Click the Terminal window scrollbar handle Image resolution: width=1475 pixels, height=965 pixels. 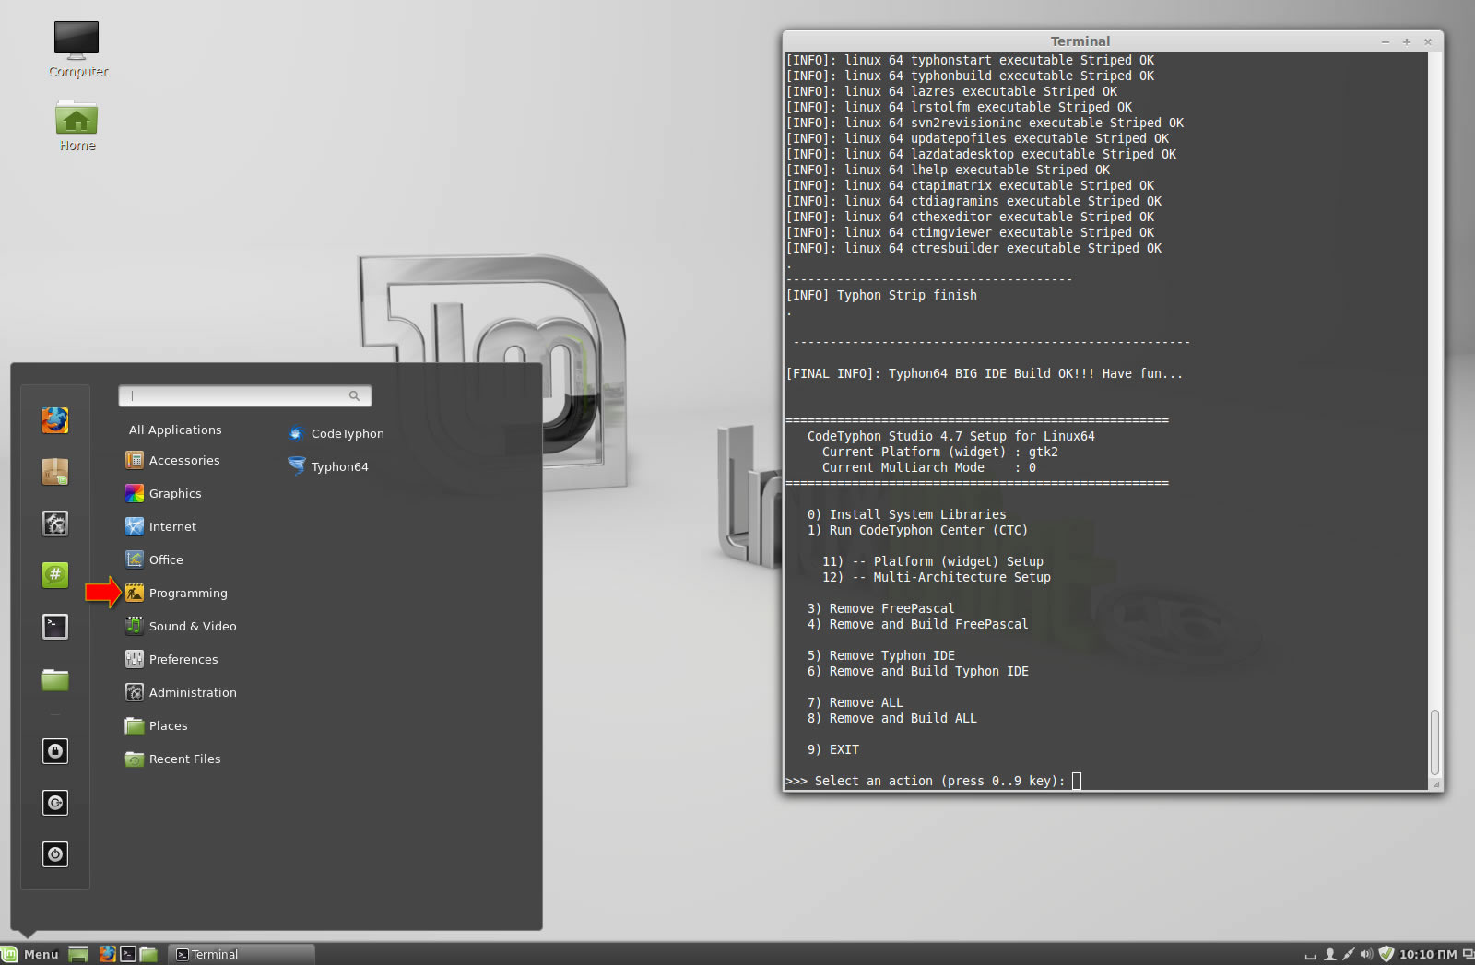(1435, 742)
